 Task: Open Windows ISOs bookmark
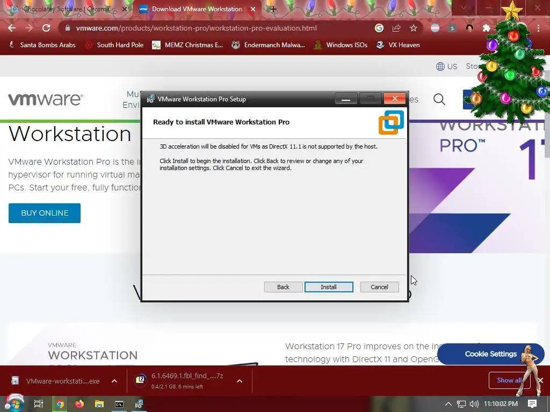click(x=341, y=45)
